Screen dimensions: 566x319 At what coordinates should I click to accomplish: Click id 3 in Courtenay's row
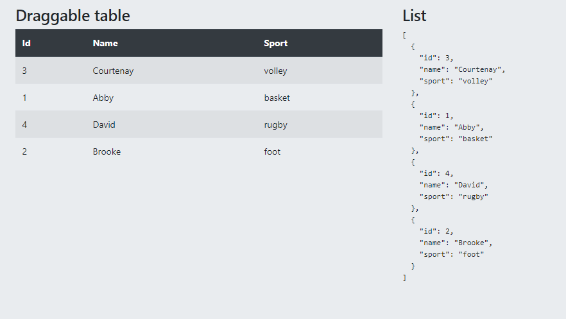(24, 71)
